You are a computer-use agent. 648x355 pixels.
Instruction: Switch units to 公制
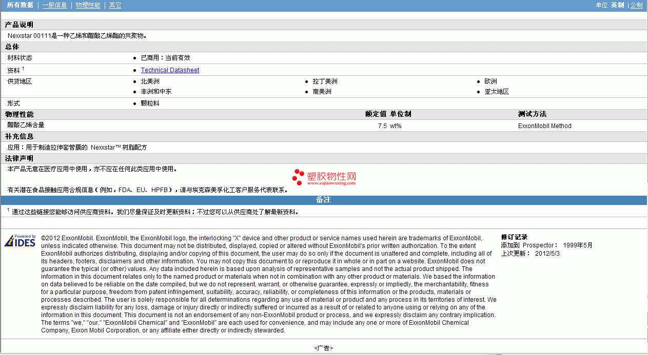click(x=636, y=5)
